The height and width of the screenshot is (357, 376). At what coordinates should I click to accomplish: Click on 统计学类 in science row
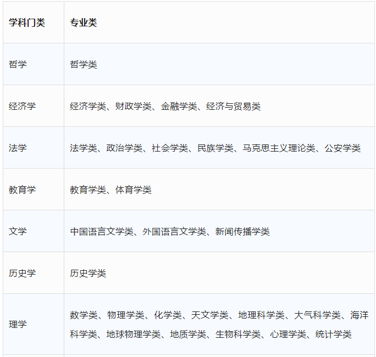tap(333, 334)
